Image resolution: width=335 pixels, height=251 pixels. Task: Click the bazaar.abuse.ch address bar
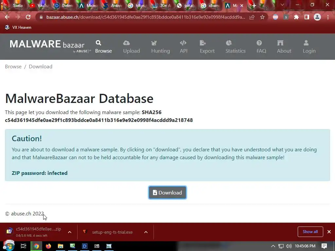[146, 17]
